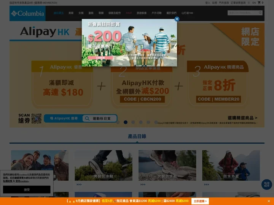This screenshot has height=205, width=274.
Task: Click the 立即選購 > button in orange bar
Action: click(x=200, y=201)
